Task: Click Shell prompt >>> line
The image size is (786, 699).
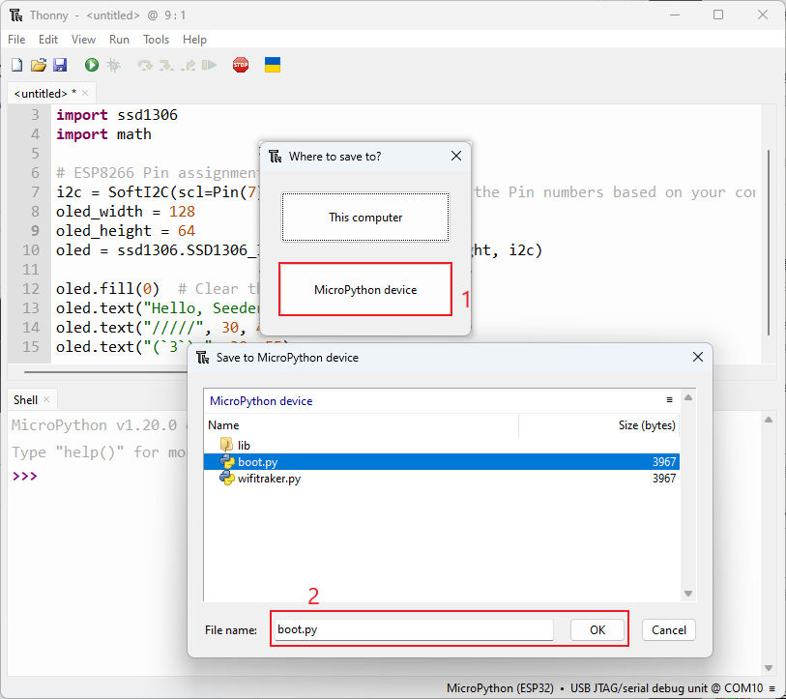Action: [x=24, y=476]
